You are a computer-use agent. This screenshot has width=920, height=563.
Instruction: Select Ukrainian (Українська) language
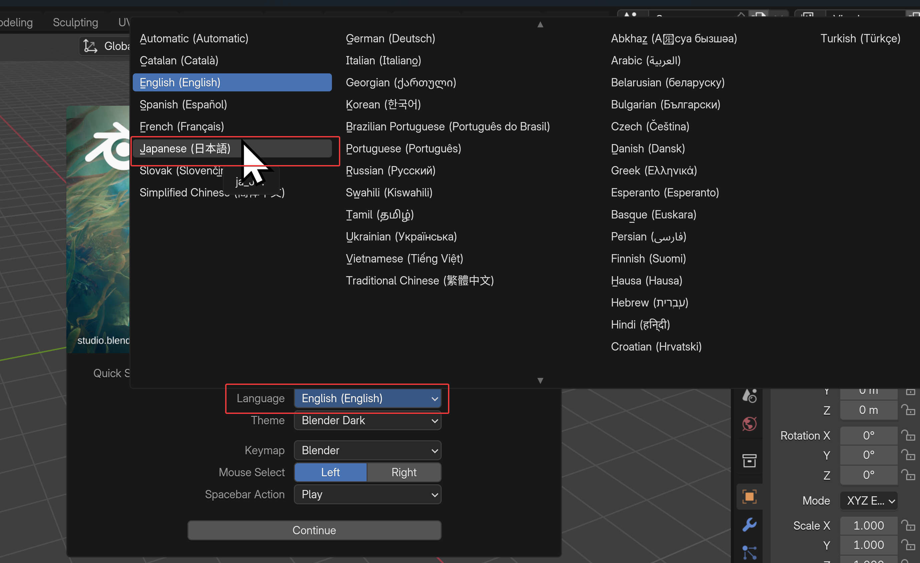click(x=401, y=237)
